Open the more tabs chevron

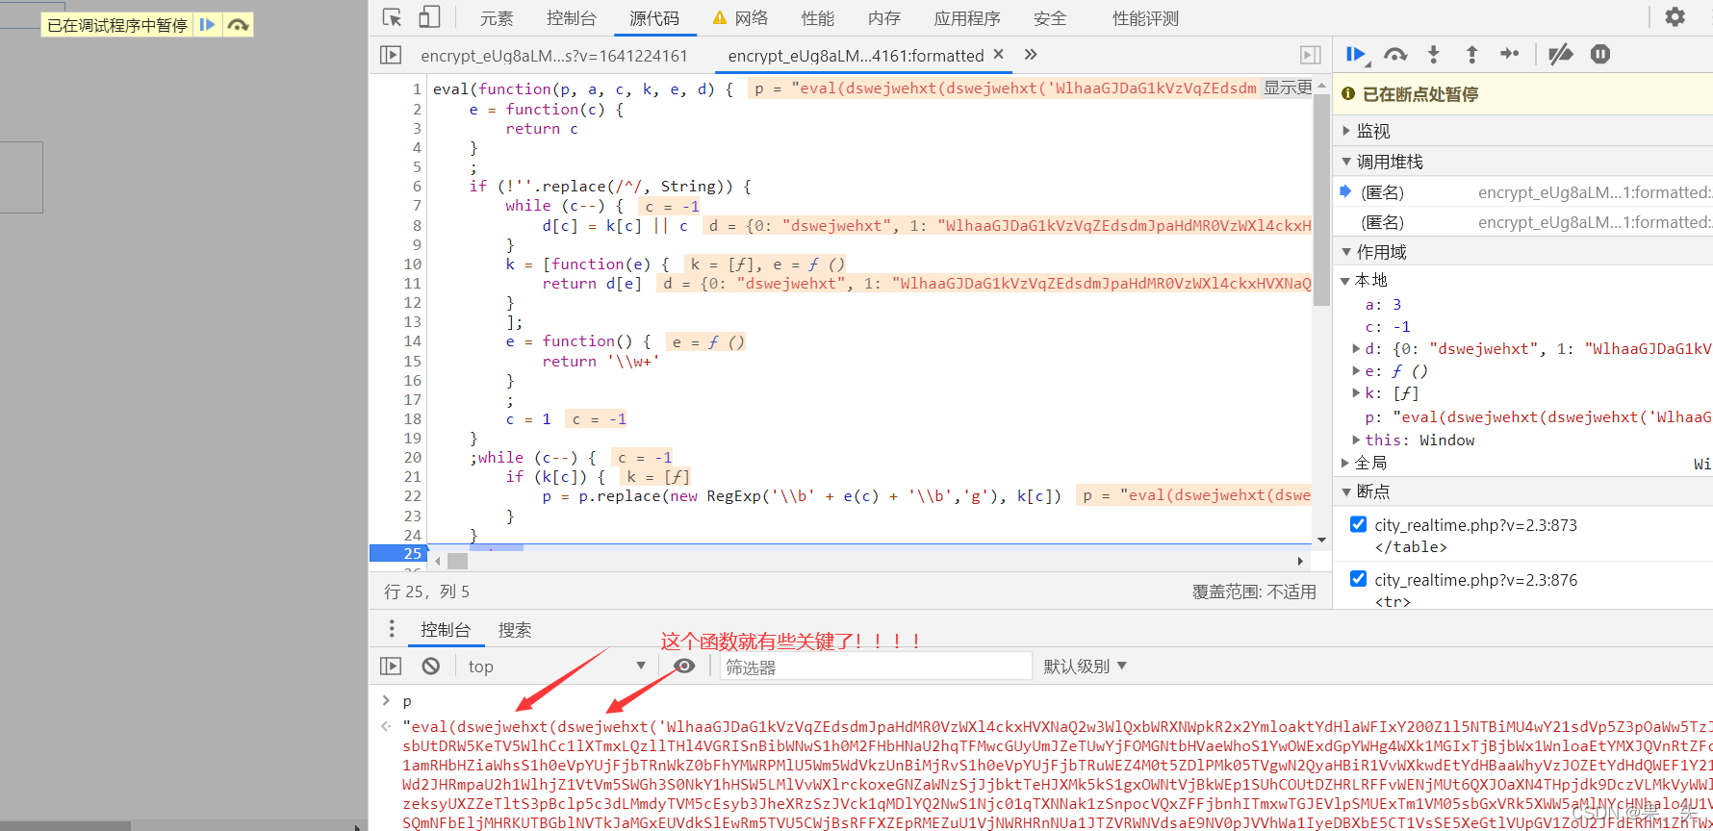pyautogui.click(x=1031, y=54)
